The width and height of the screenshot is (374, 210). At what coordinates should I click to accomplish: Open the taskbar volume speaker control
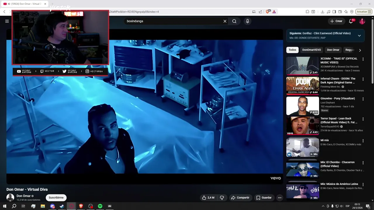341,206
